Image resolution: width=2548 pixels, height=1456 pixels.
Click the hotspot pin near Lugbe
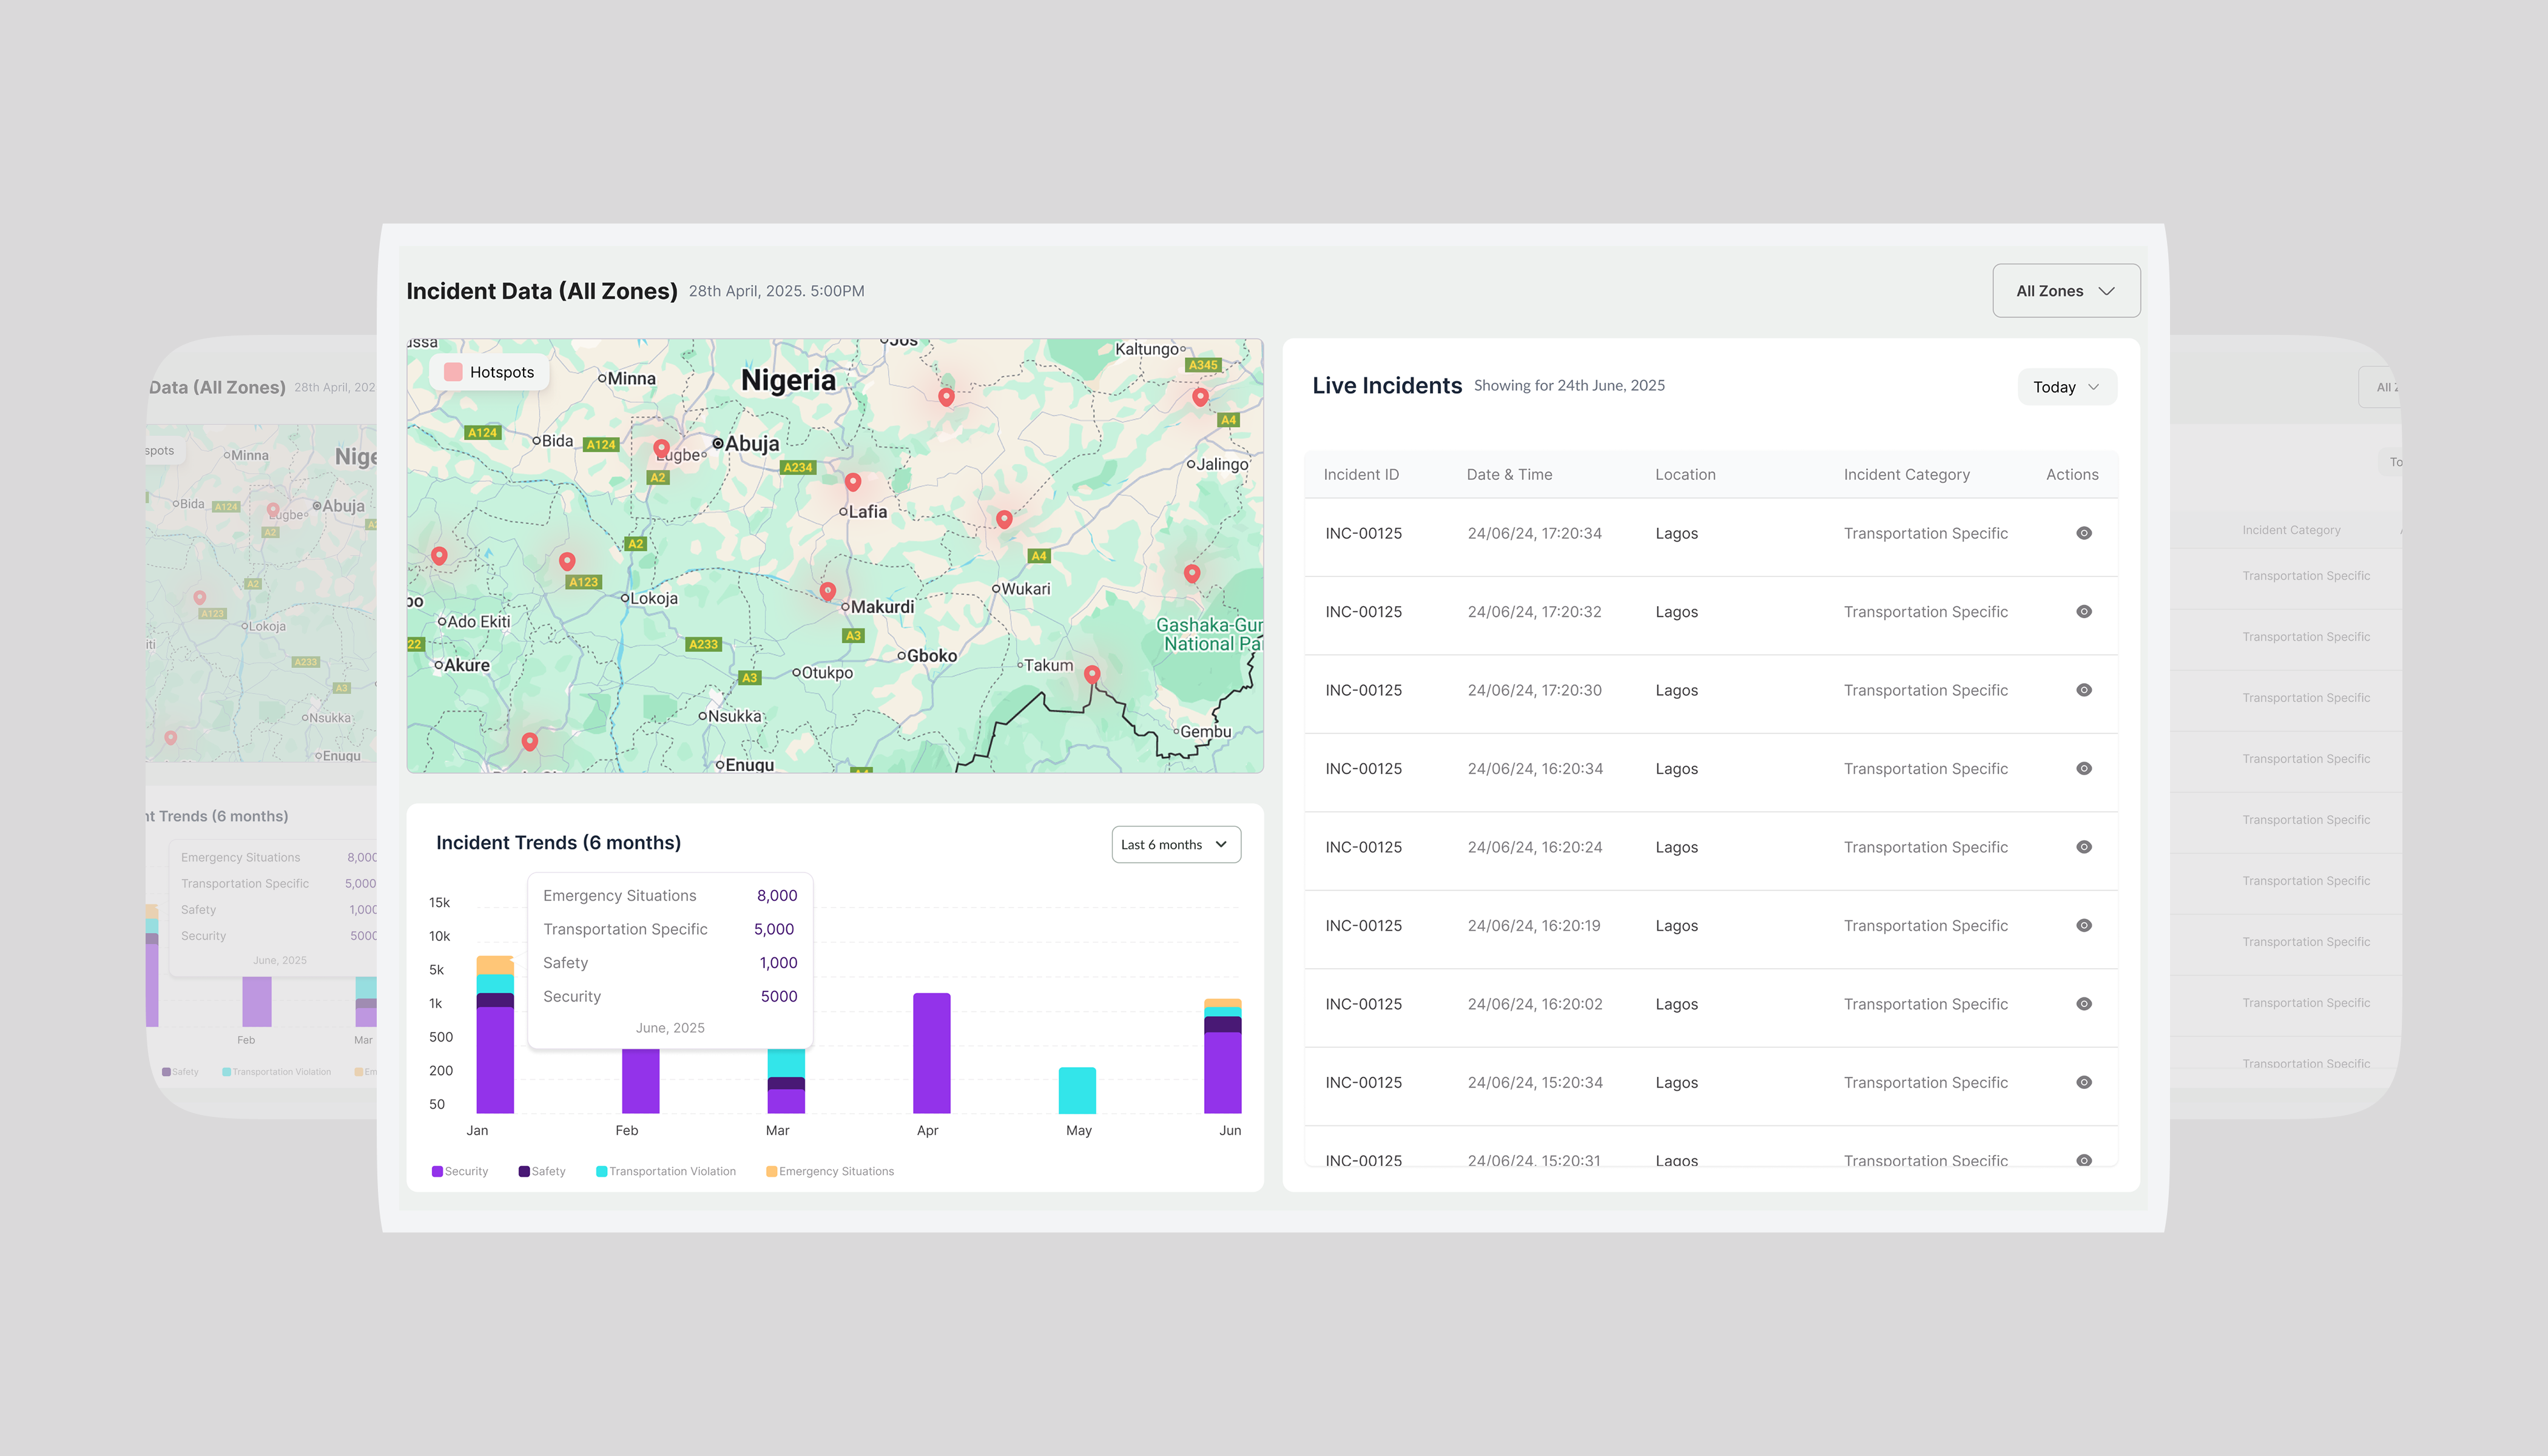click(x=661, y=449)
